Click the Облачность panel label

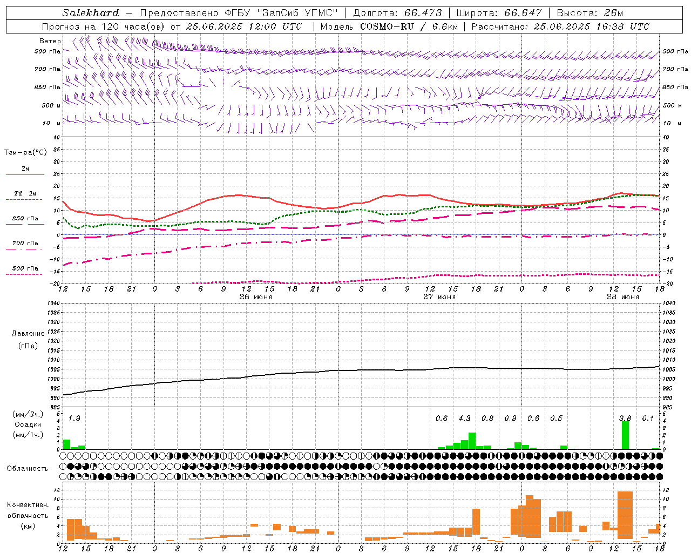tap(28, 468)
